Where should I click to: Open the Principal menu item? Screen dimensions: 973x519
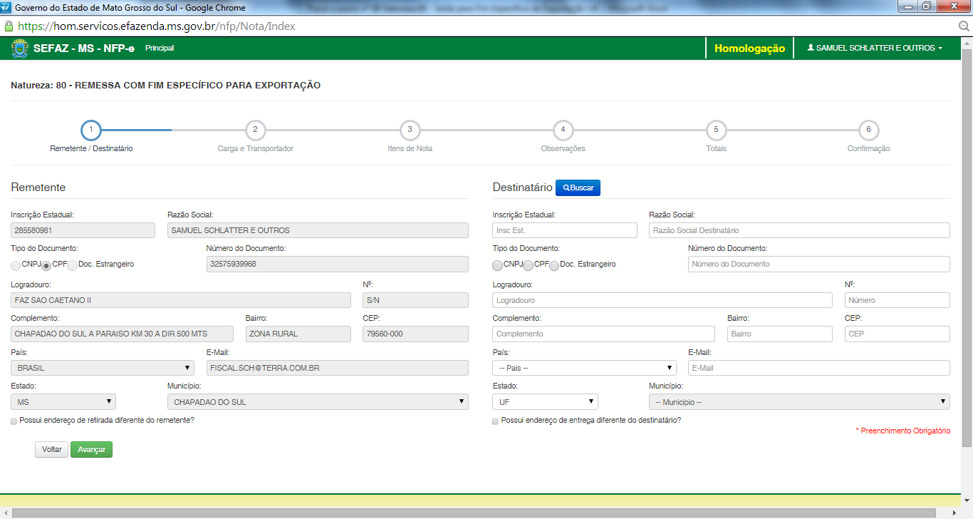point(160,48)
